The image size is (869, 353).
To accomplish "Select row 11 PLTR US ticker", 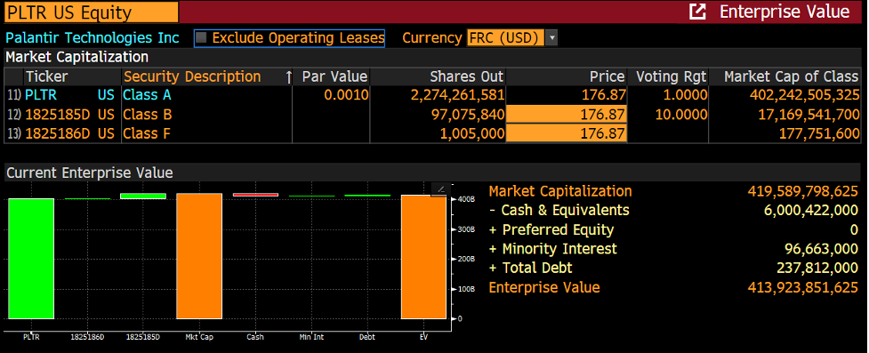I will point(69,95).
